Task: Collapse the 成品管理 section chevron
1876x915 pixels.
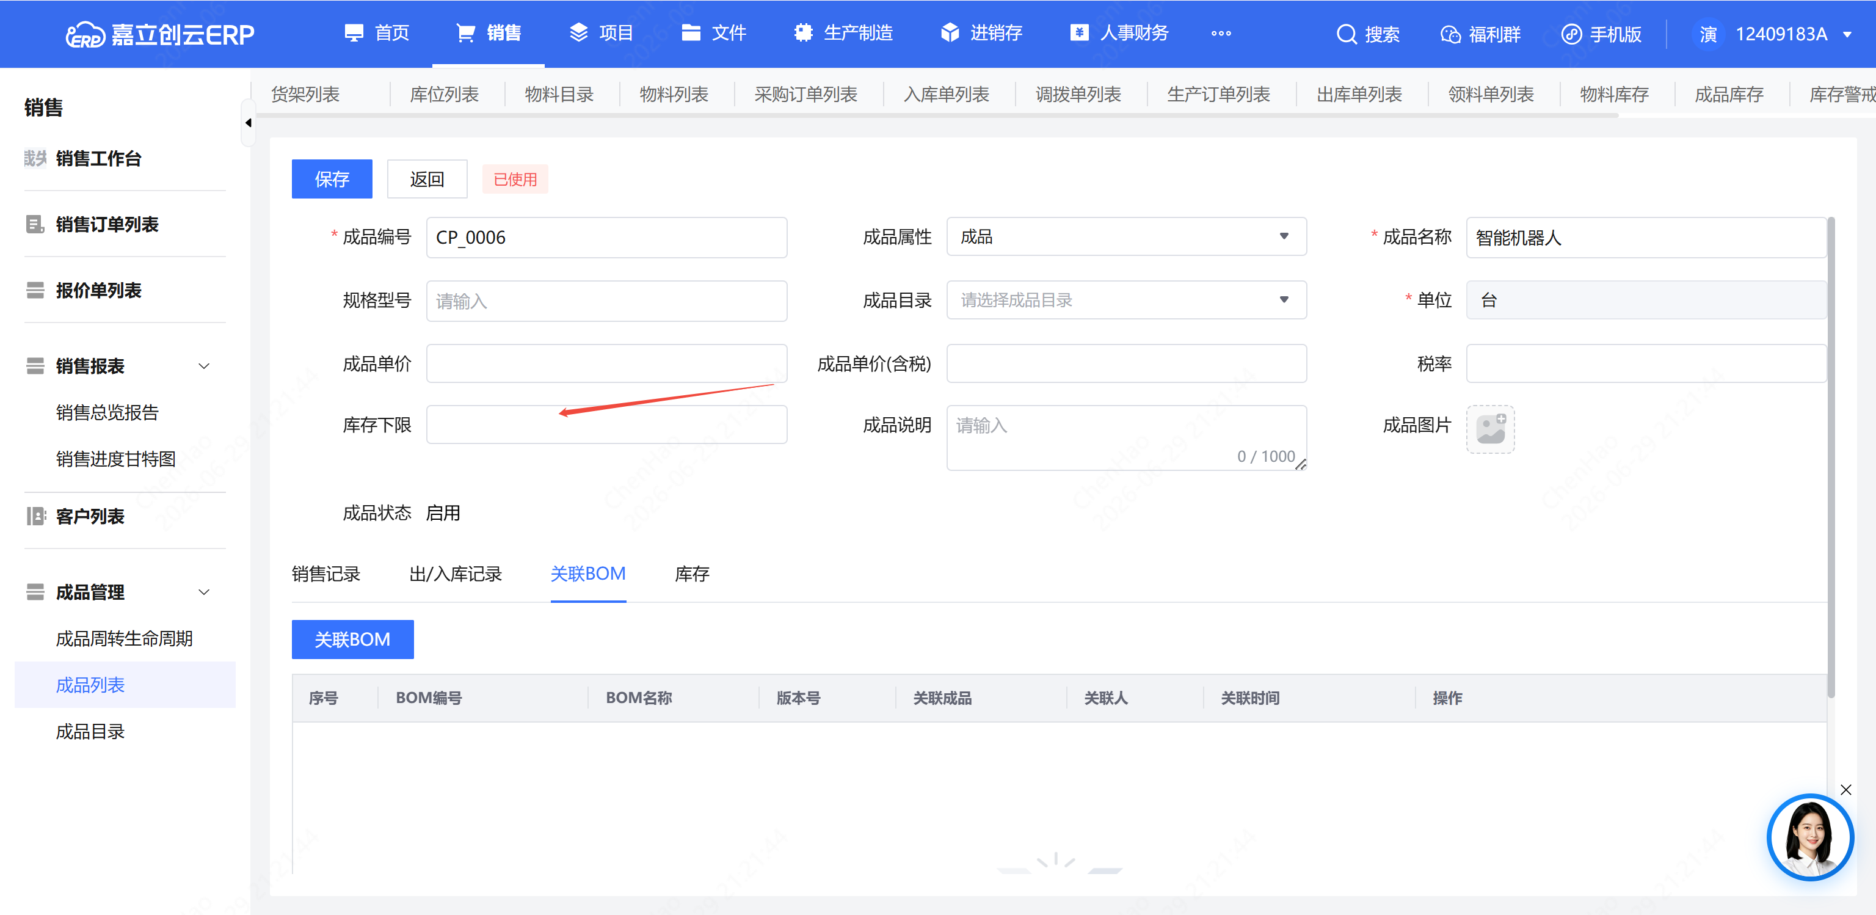Action: point(205,591)
